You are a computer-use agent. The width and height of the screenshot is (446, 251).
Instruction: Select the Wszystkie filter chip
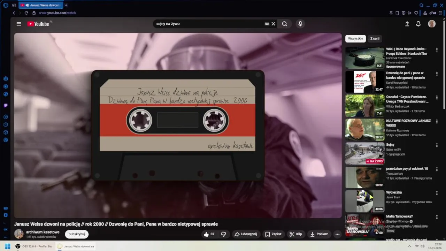(x=355, y=38)
